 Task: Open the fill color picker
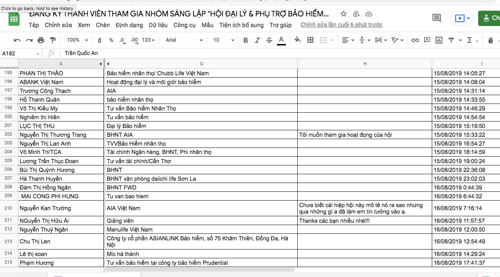[x=298, y=40]
